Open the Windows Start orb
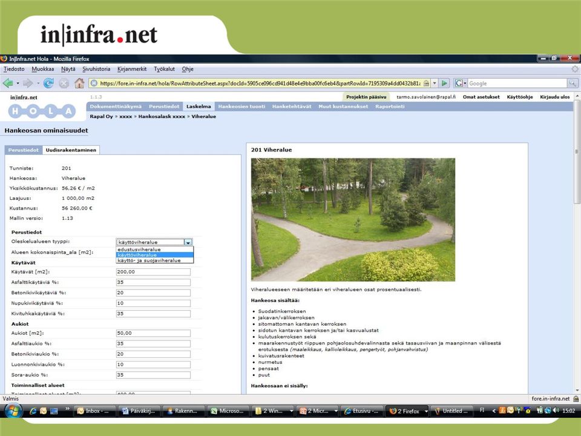Viewport: 581px width, 436px height. pos(13,411)
